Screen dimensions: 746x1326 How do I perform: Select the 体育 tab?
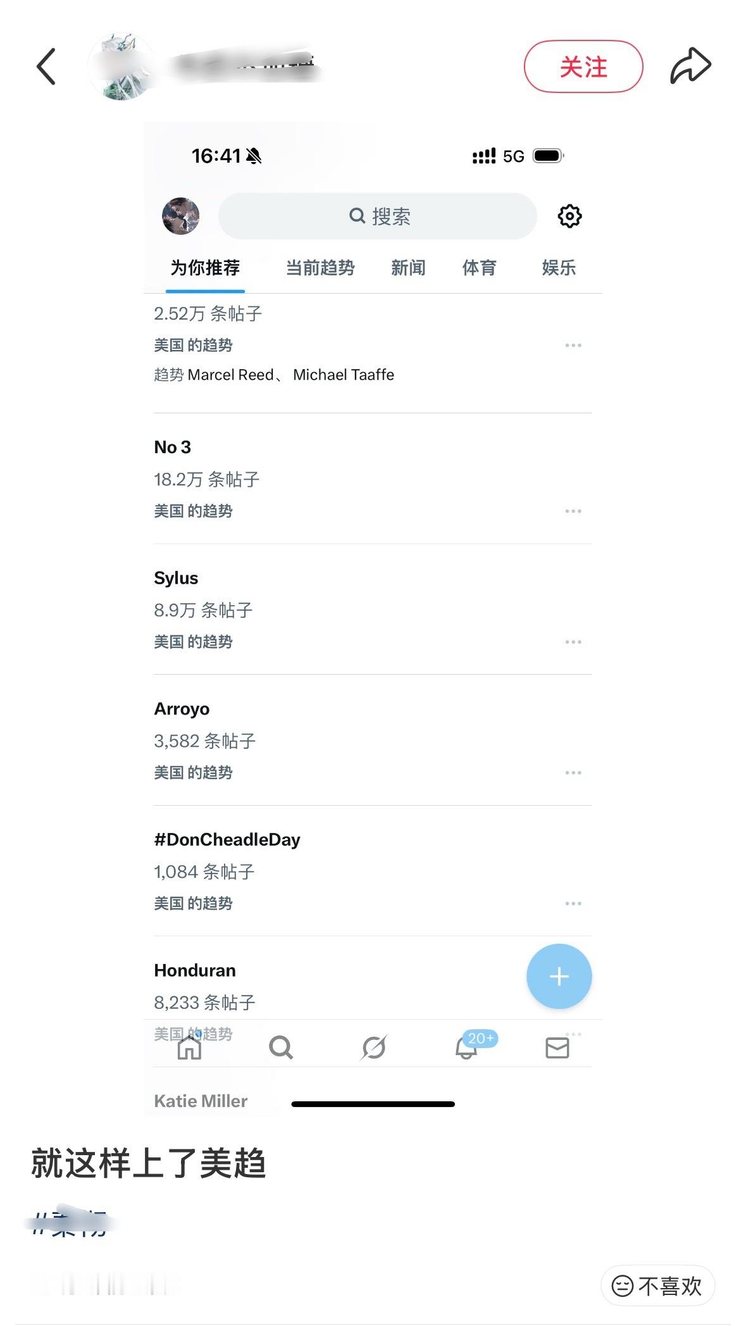(479, 268)
